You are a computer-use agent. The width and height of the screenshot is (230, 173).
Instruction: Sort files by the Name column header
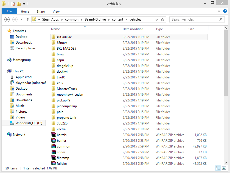click(x=55, y=29)
